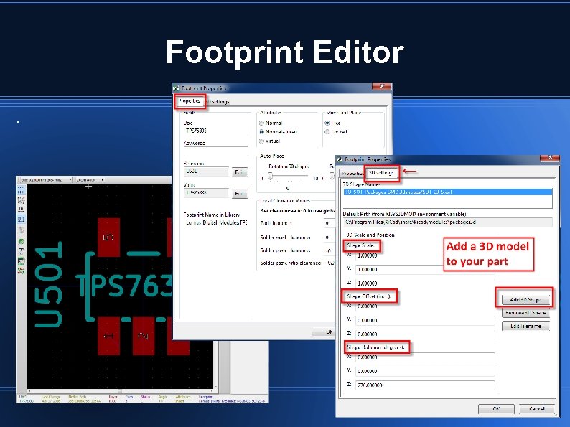Screen dimensions: 570x427
Task: Change cursor shape icon in left toolbar
Action: click(x=21, y=230)
